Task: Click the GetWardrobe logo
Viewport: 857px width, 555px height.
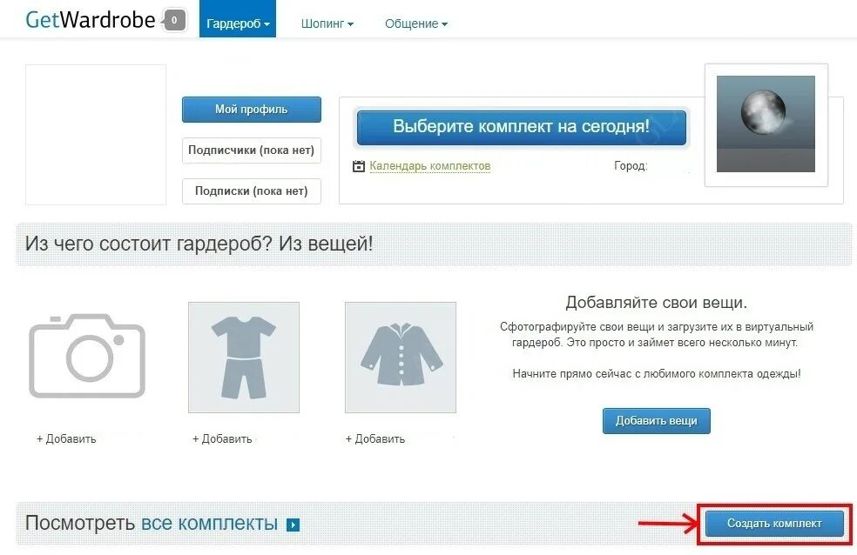Action: pos(91,20)
